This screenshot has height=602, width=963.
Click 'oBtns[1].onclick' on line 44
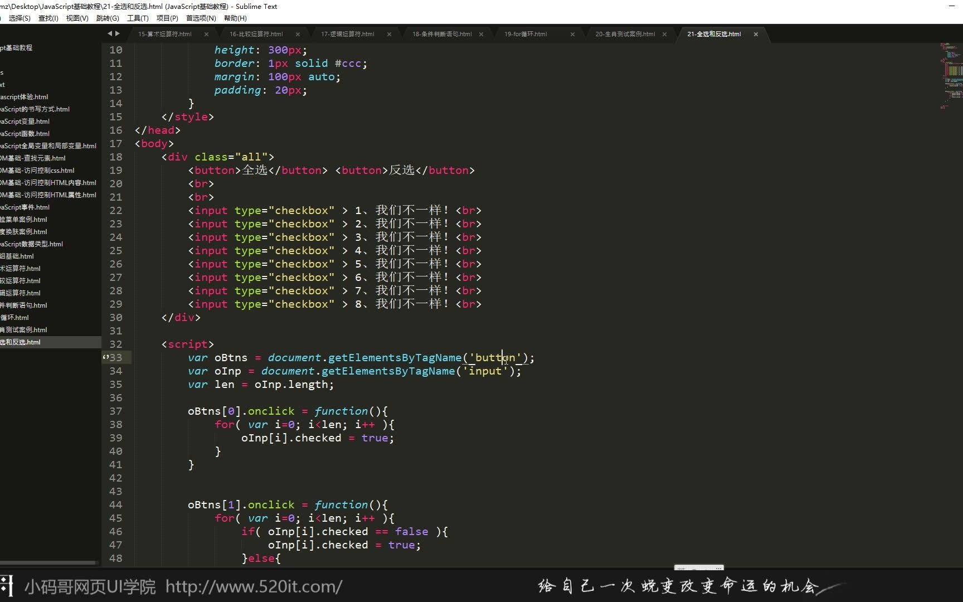point(241,504)
